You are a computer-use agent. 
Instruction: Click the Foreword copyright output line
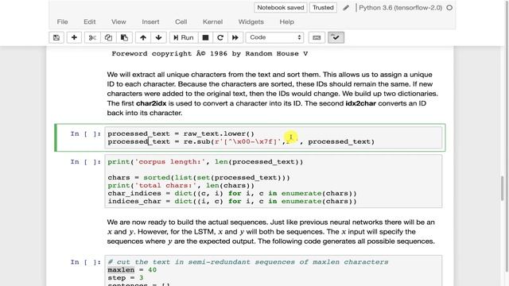point(210,53)
